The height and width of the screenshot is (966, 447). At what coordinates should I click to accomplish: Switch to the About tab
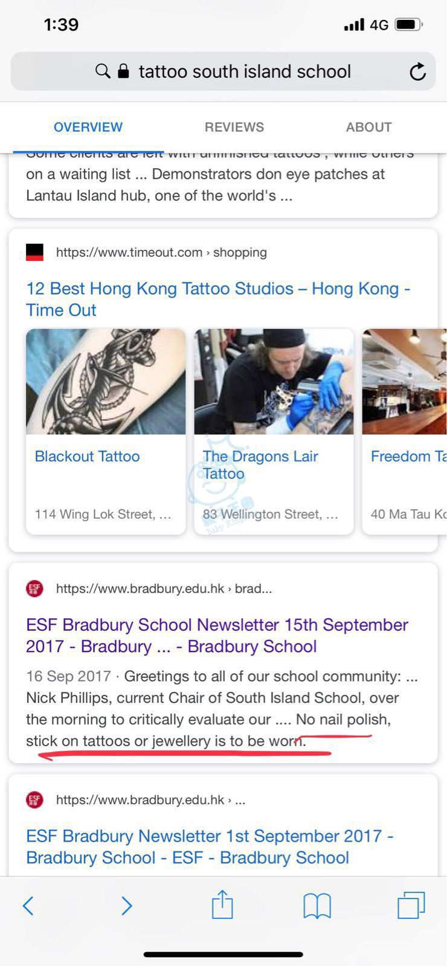click(x=368, y=127)
